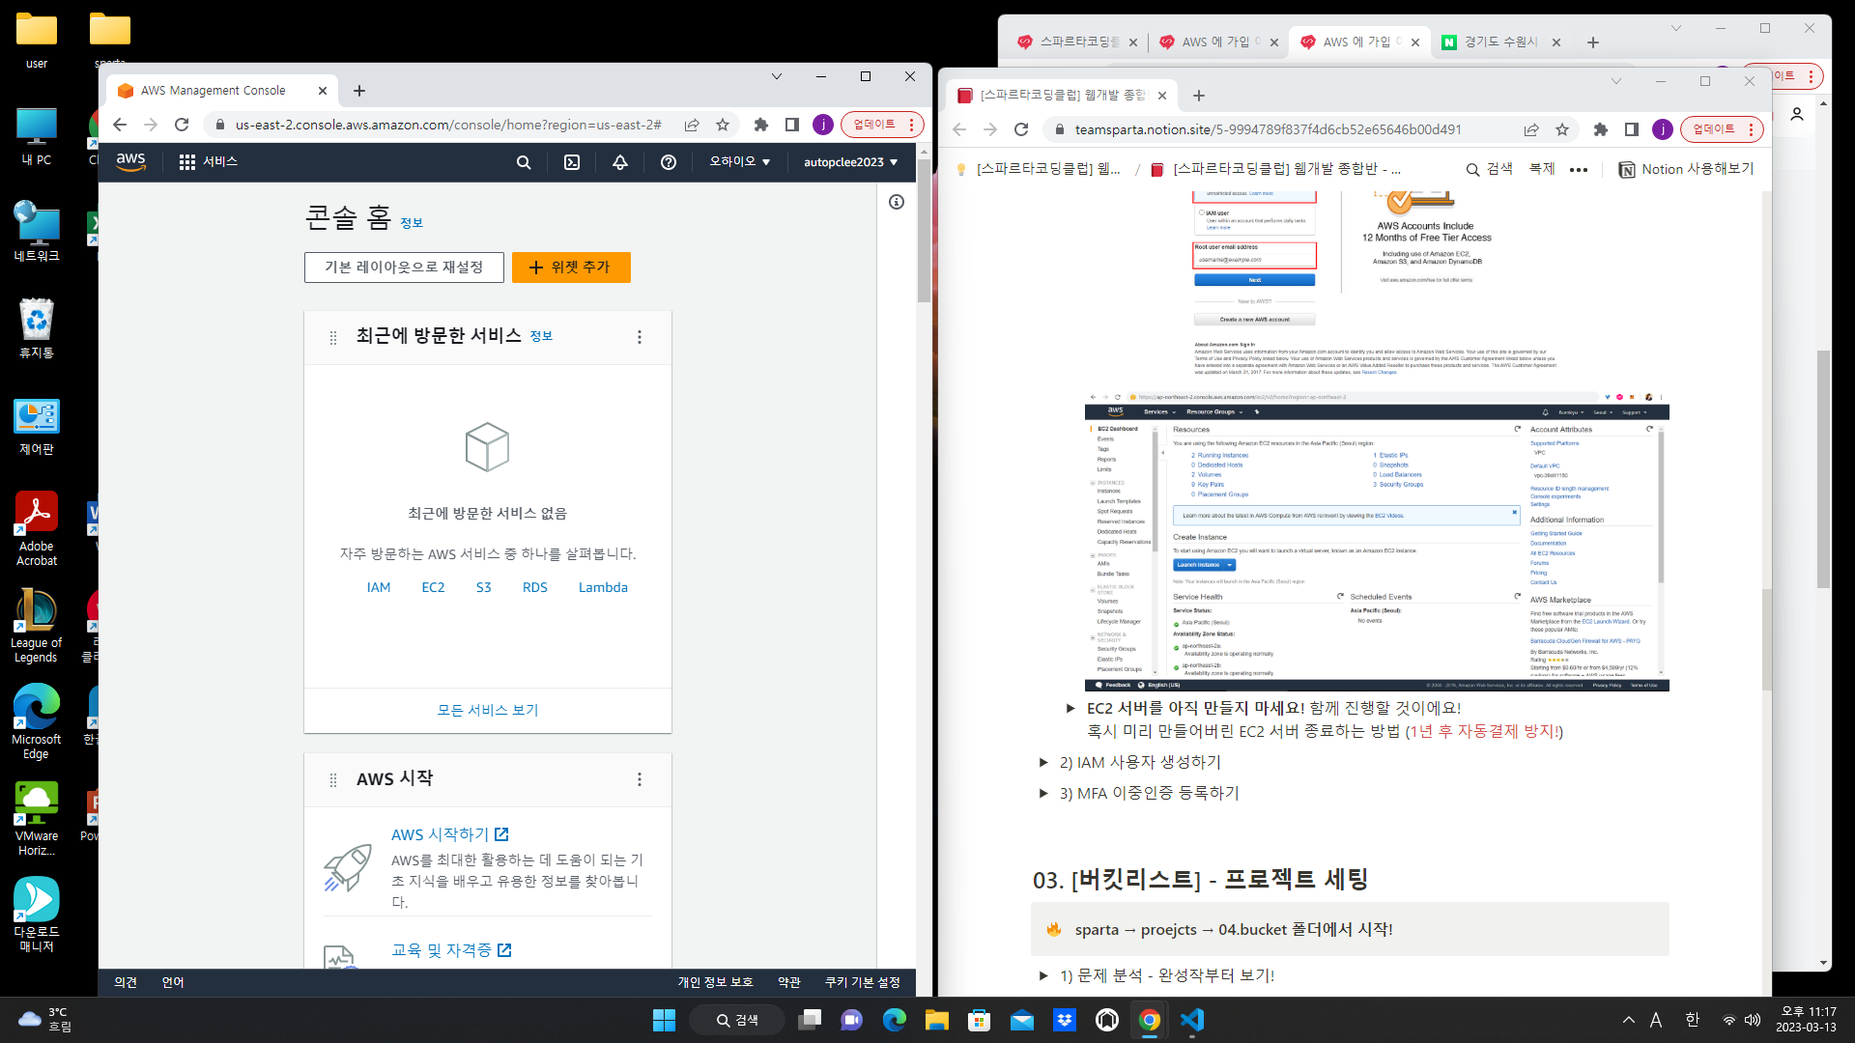Click the taskbar 검색 search box
Viewport: 1855px width, 1043px height.
tap(737, 1020)
